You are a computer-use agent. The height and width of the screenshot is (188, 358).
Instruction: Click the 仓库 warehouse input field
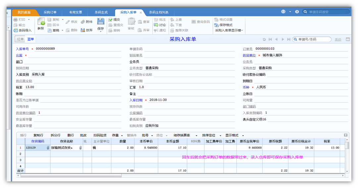click(x=75, y=55)
